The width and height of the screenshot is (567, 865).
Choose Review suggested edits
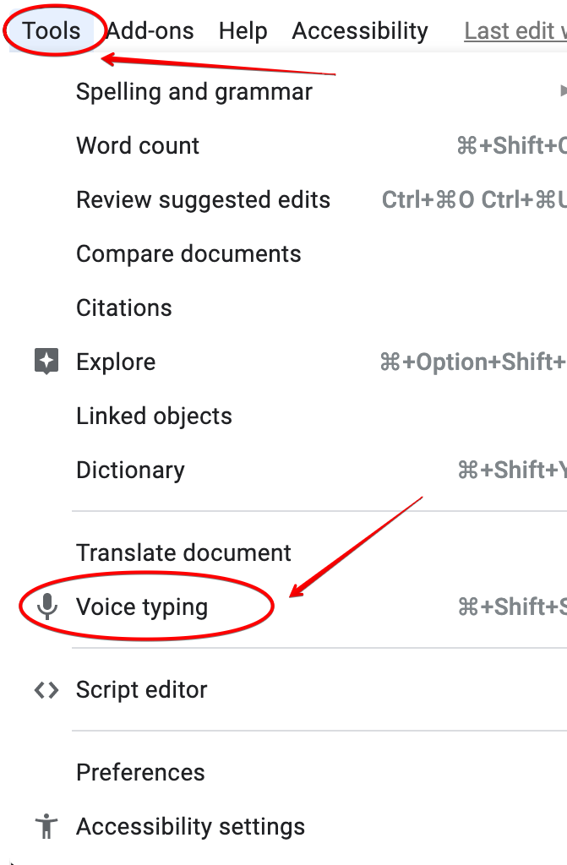(203, 199)
